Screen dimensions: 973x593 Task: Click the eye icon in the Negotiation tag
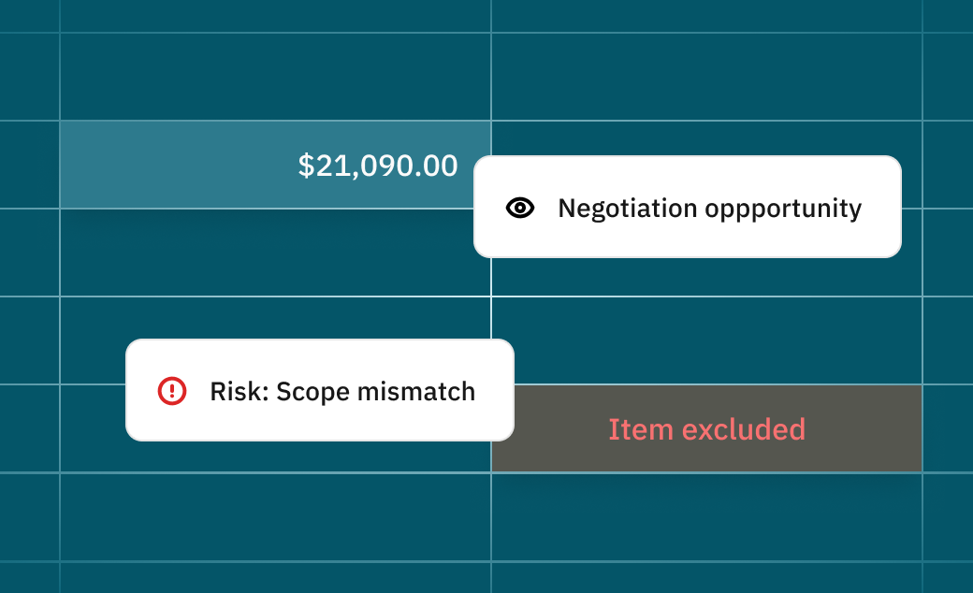(520, 208)
